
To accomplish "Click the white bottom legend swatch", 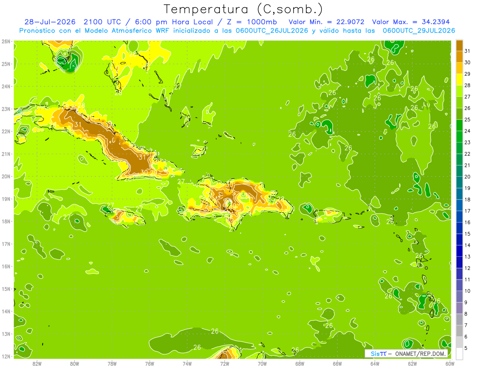I will (459, 353).
